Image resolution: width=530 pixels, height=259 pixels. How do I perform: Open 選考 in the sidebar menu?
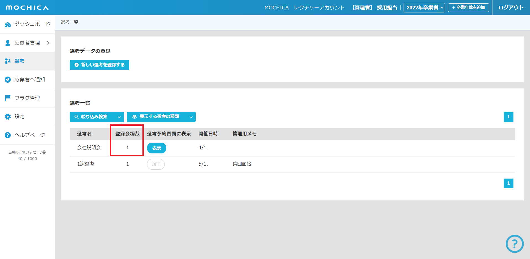(x=19, y=61)
